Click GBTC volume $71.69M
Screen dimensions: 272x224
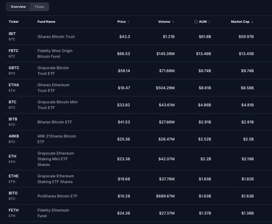pyautogui.click(x=167, y=71)
